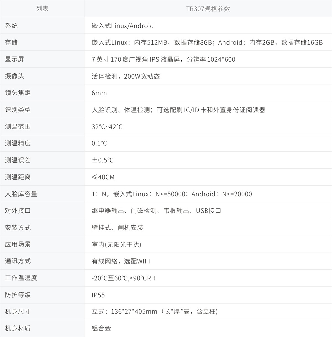Viewport: 332px width, 337px height.
Task: Click the ≤40CM distance value
Action: [x=103, y=177]
